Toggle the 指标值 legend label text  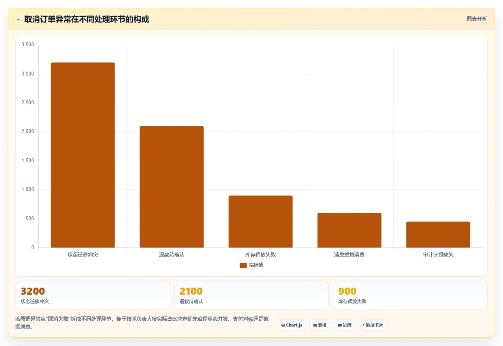256,265
